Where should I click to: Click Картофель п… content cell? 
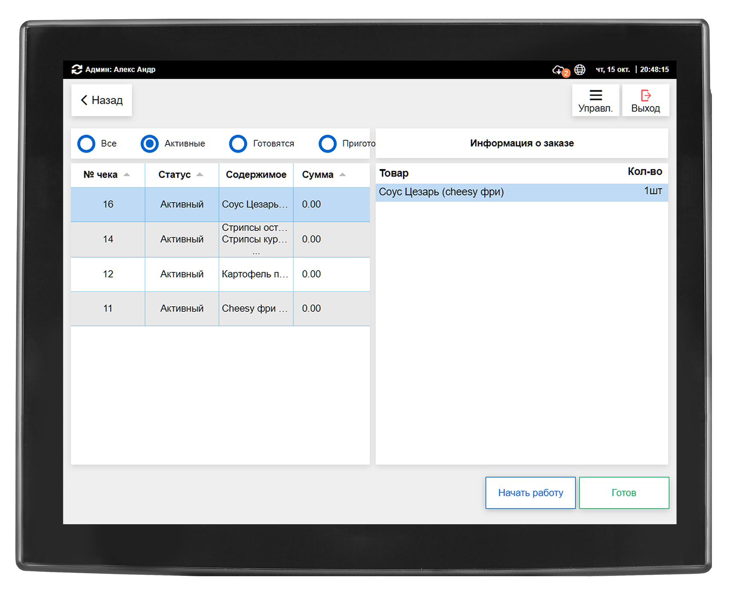coord(256,274)
